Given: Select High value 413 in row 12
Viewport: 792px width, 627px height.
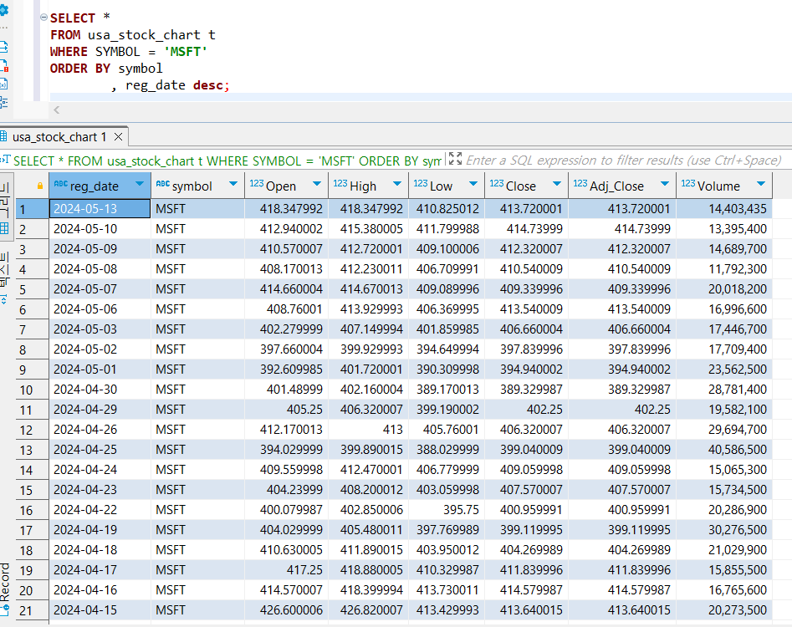Looking at the screenshot, I should [369, 430].
